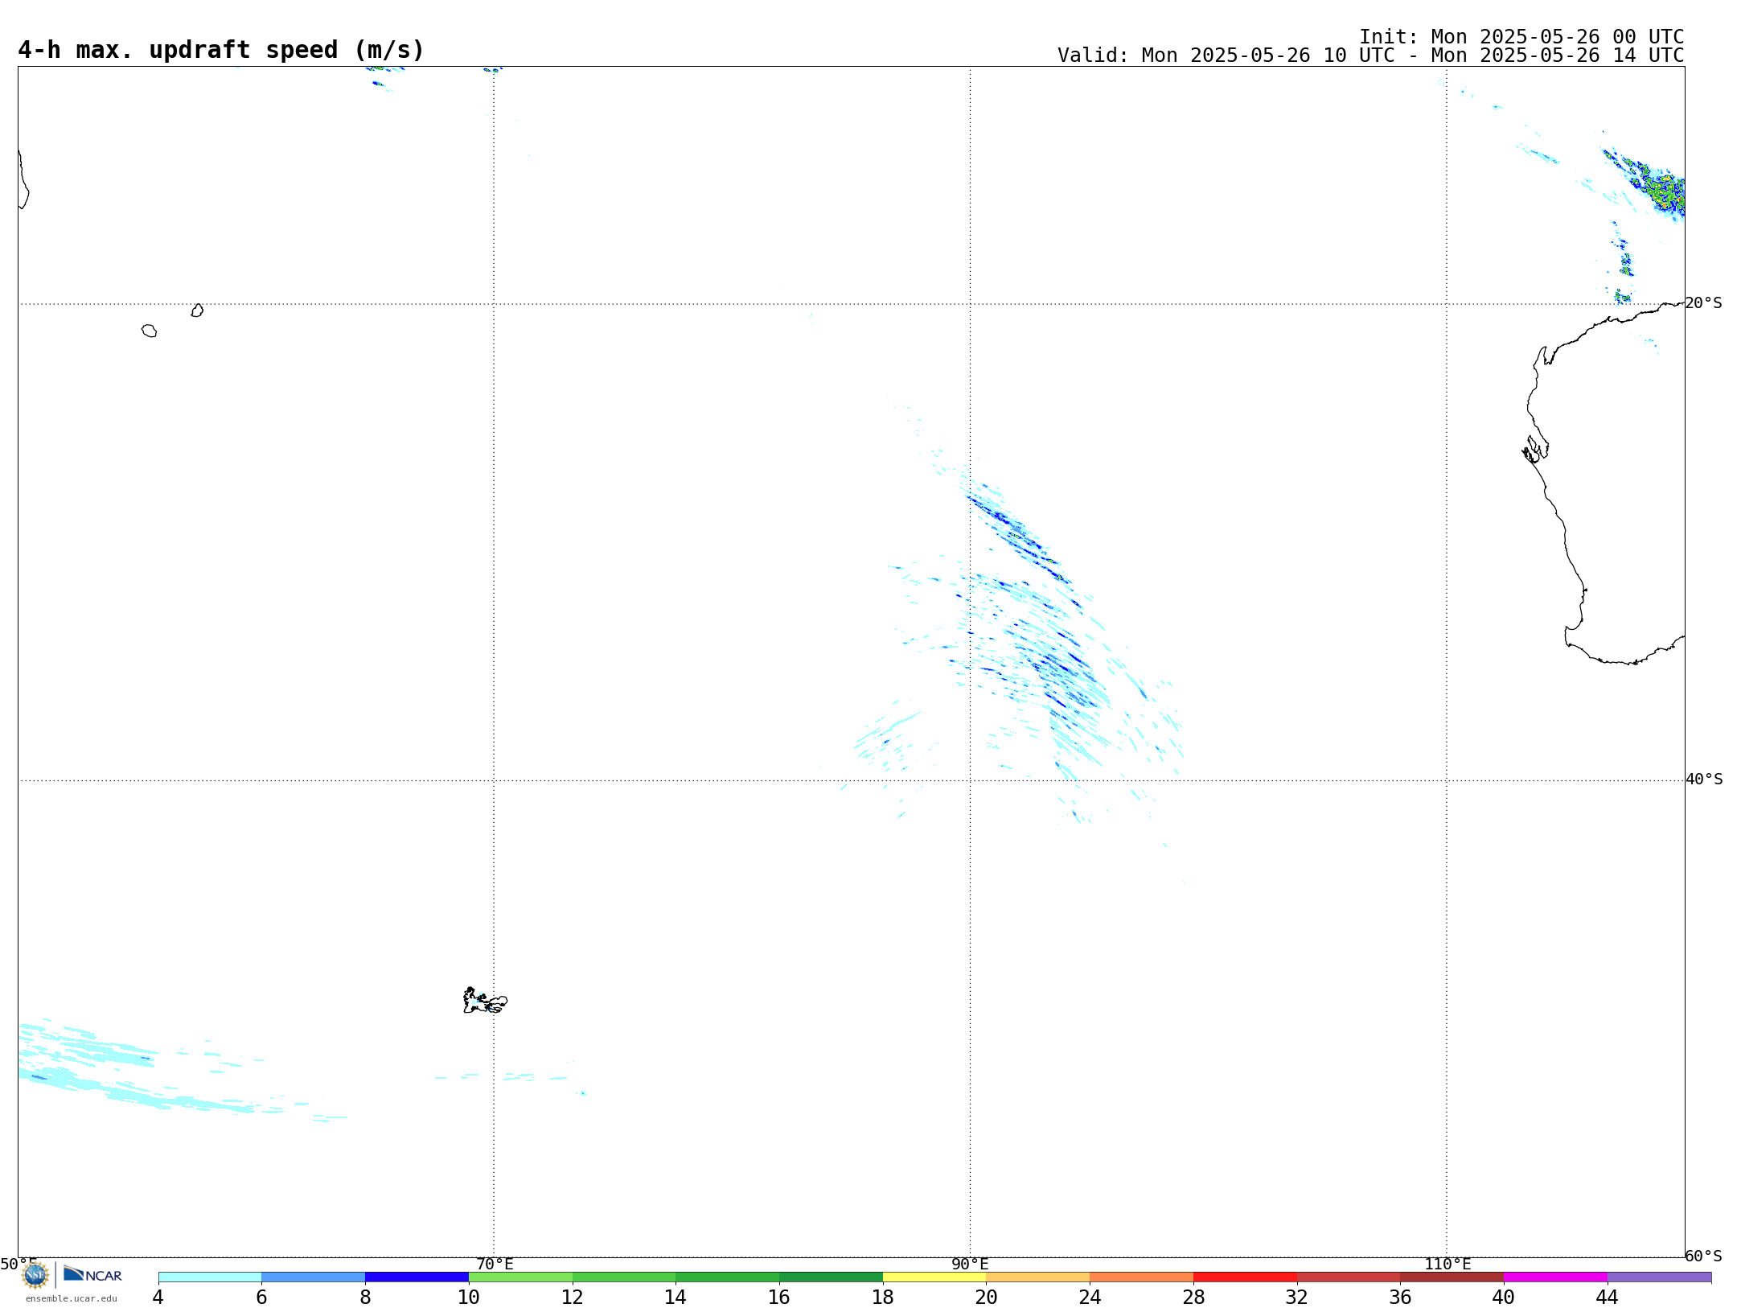Click the colorbar tick label 4
The height and width of the screenshot is (1308, 1737).
coord(158,1298)
